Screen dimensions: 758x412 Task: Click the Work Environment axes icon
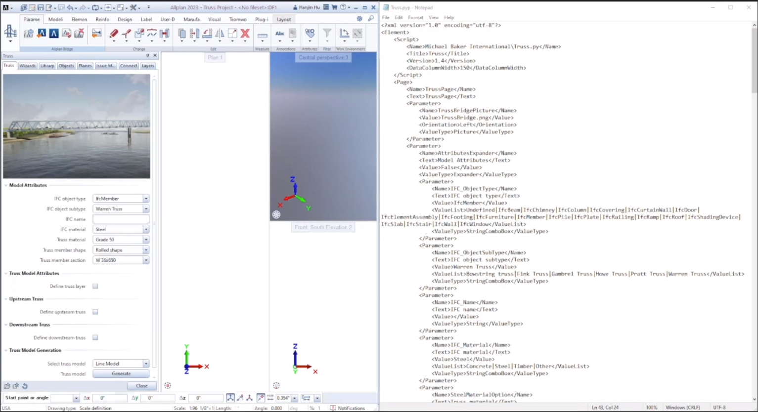pyautogui.click(x=344, y=33)
